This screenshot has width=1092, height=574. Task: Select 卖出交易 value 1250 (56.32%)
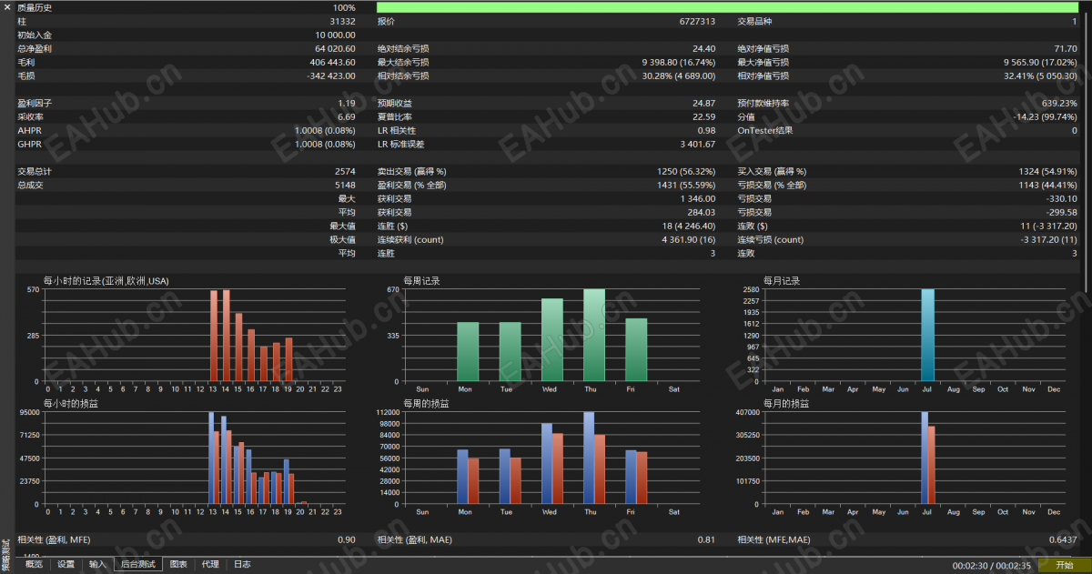[686, 171]
